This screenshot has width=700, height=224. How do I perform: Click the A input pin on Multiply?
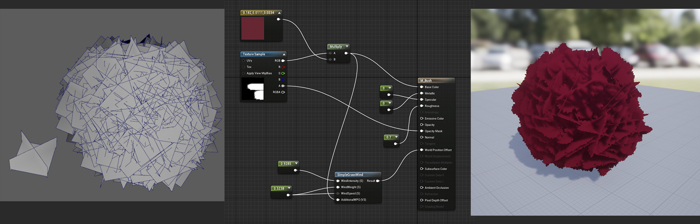[x=330, y=53]
